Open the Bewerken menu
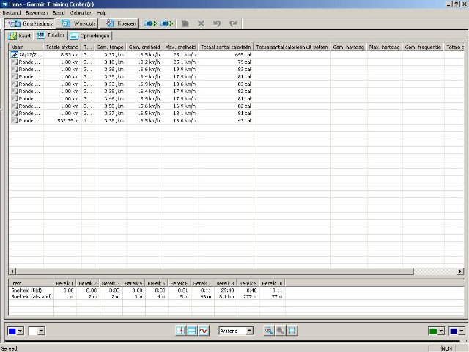Viewport: 469px width, 352px height. coord(37,13)
